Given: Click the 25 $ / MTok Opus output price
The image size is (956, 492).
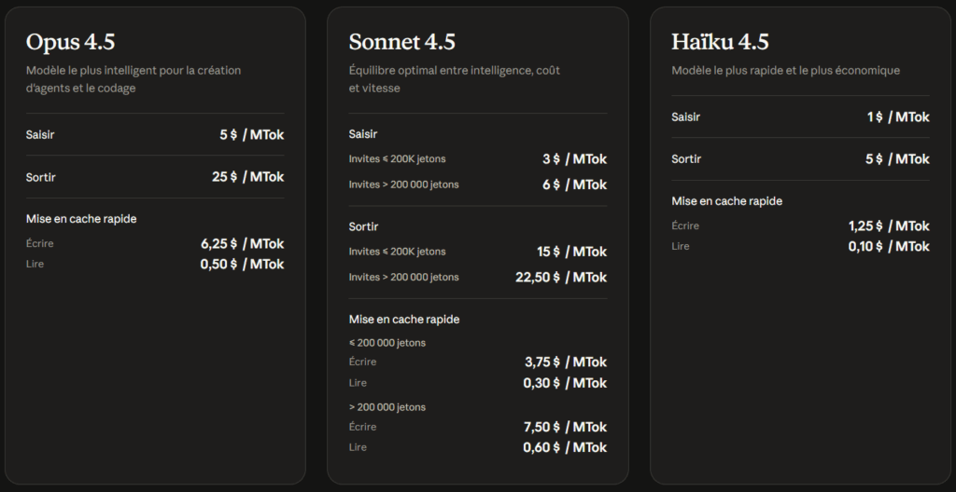Looking at the screenshot, I should click(x=247, y=176).
